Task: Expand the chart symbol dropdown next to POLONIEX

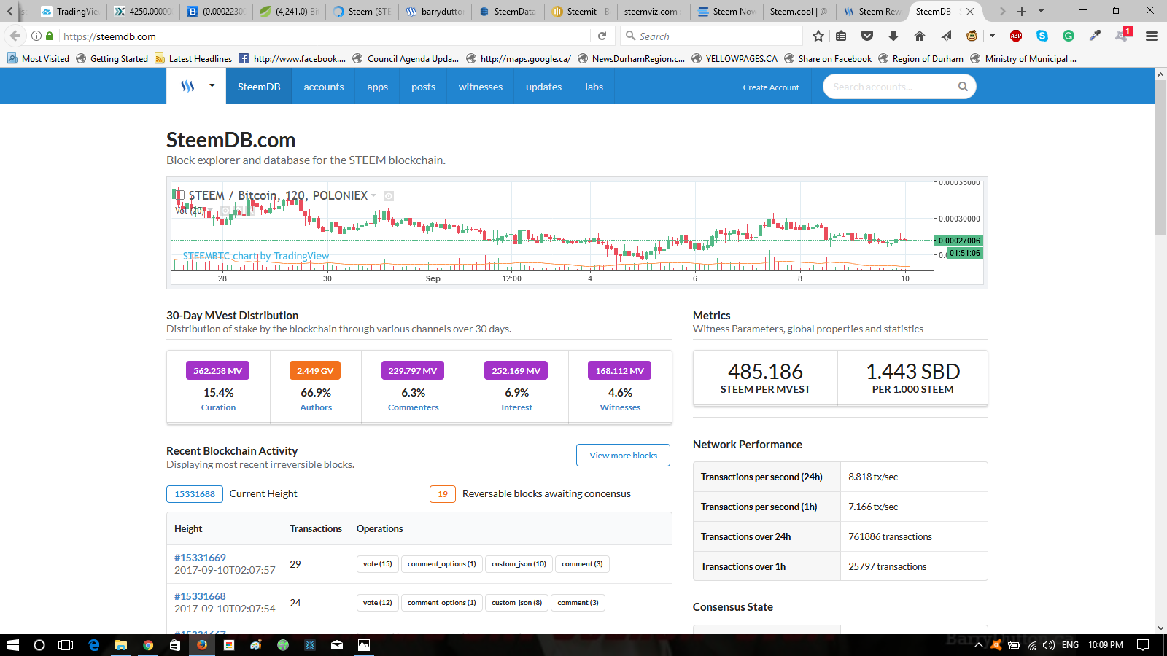Action: (x=373, y=195)
